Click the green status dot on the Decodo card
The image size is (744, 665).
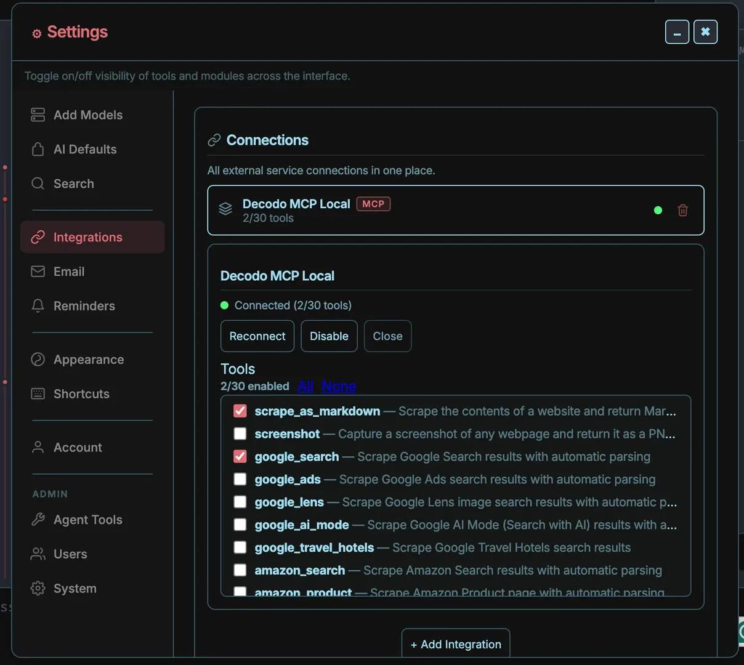[x=658, y=211]
